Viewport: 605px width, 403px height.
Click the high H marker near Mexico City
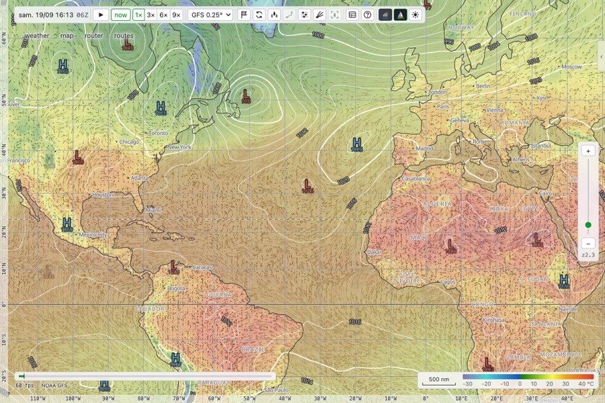click(x=67, y=225)
